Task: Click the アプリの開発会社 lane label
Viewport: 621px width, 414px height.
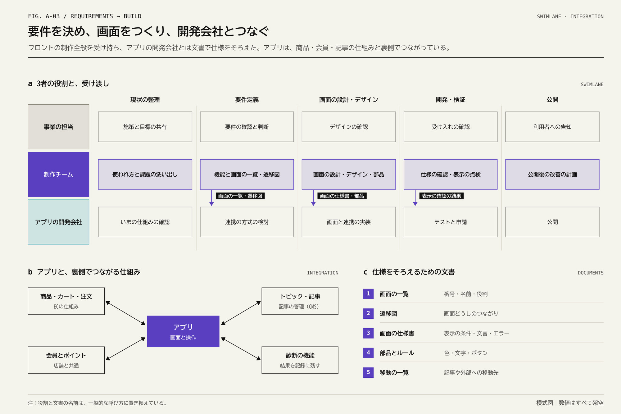Action: click(58, 222)
